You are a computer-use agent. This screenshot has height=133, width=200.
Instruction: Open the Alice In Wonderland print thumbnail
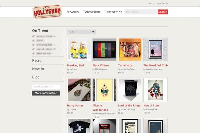click(105, 90)
